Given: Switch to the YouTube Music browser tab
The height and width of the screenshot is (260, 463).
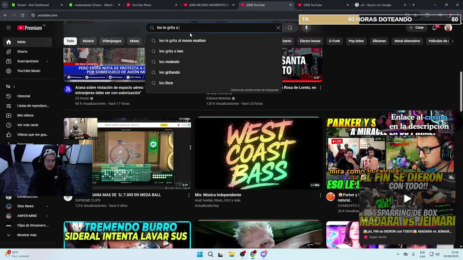Looking at the screenshot, I should click(151, 5).
